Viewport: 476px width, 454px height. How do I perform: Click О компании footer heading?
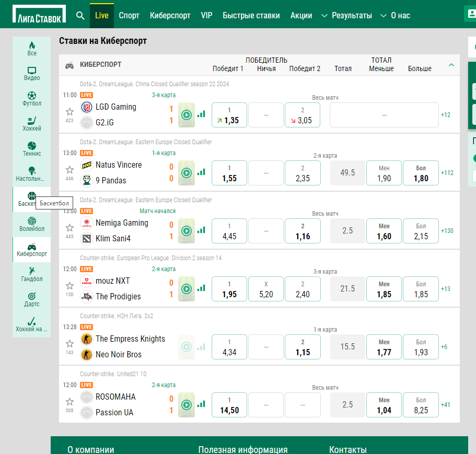click(91, 449)
